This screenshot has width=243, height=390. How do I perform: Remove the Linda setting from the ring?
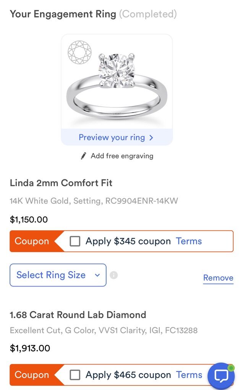218,278
